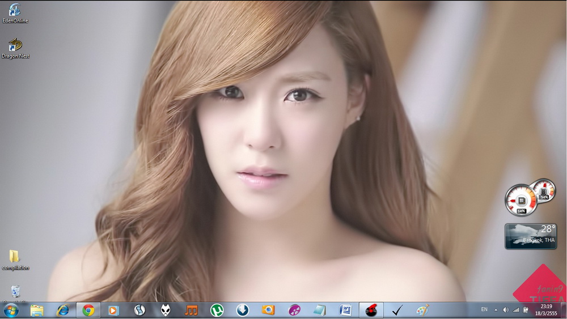Launch Microsoft Word from taskbar
Screen dimensions: 567x319
click(x=345, y=311)
